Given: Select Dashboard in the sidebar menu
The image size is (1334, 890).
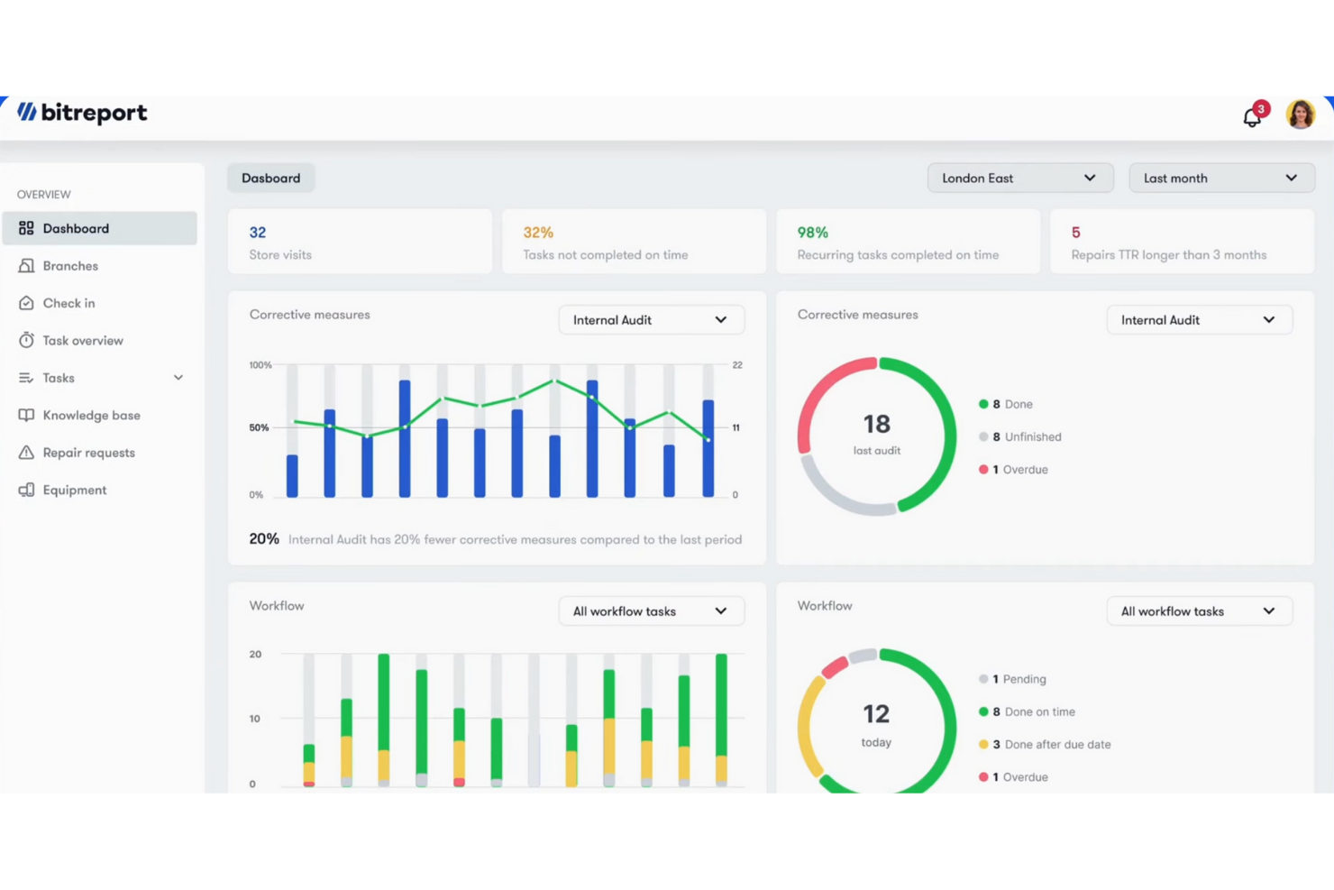Looking at the screenshot, I should click(x=99, y=229).
